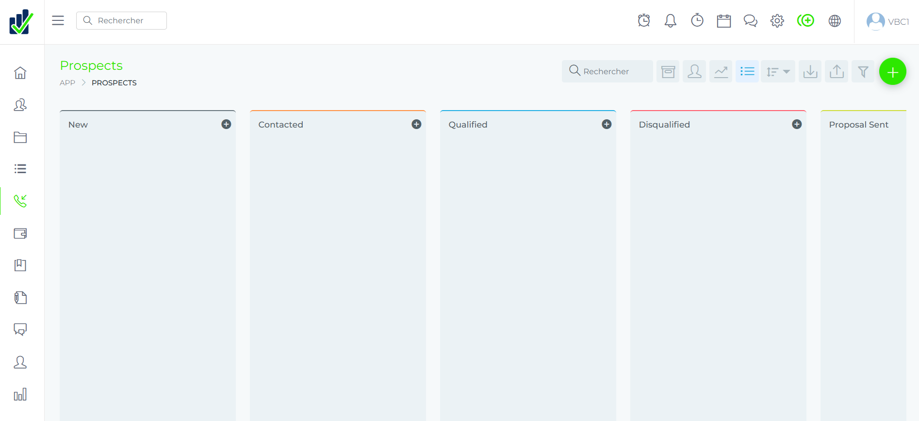Toggle the archive box view
The height and width of the screenshot is (421, 919).
(668, 72)
